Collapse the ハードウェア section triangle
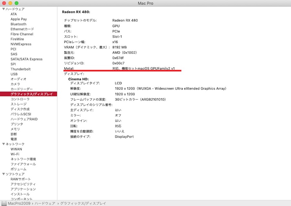Image resolution: width=291 pixels, height=206 pixels. pyautogui.click(x=4, y=9)
